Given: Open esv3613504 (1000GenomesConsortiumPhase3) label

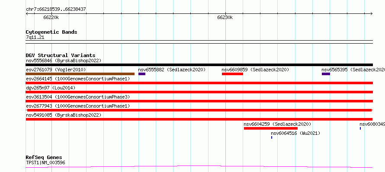Looking at the screenshot, I should [78, 97].
